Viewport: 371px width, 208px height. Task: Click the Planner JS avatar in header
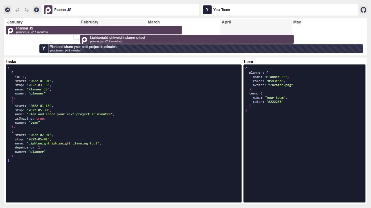click(48, 10)
